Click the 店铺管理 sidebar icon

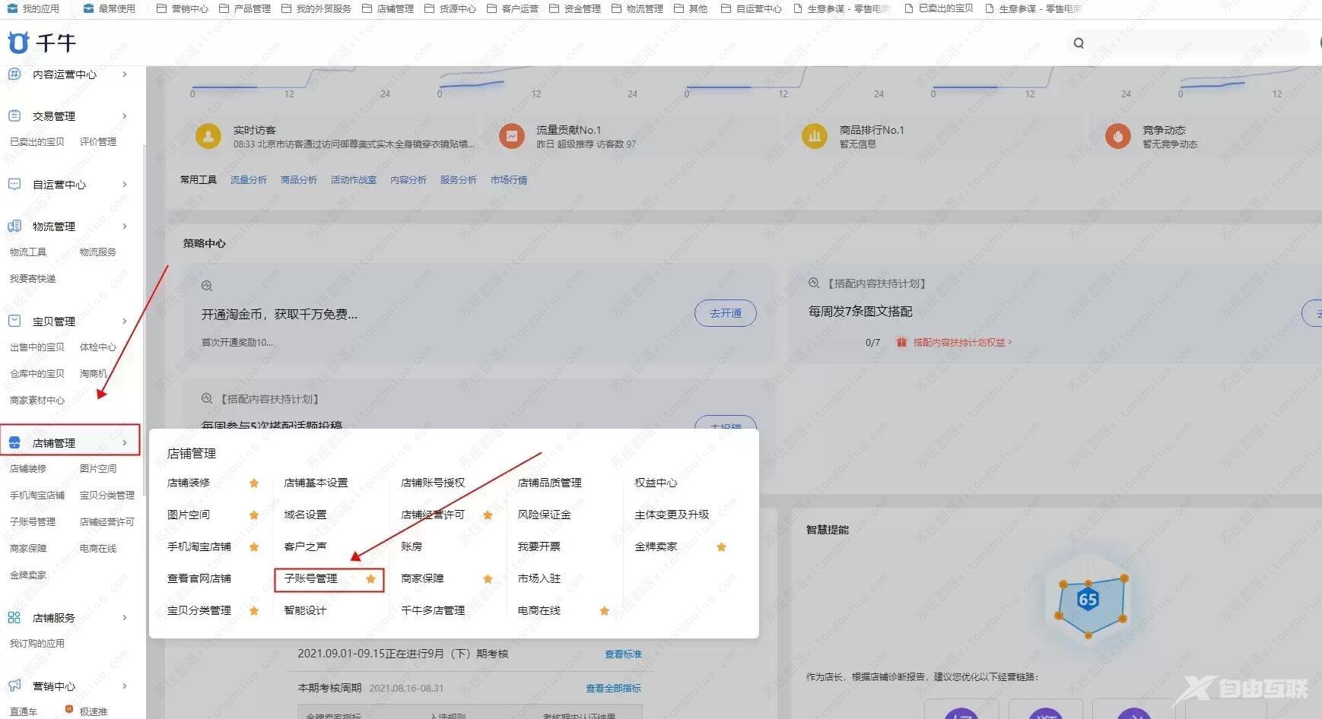(x=14, y=442)
